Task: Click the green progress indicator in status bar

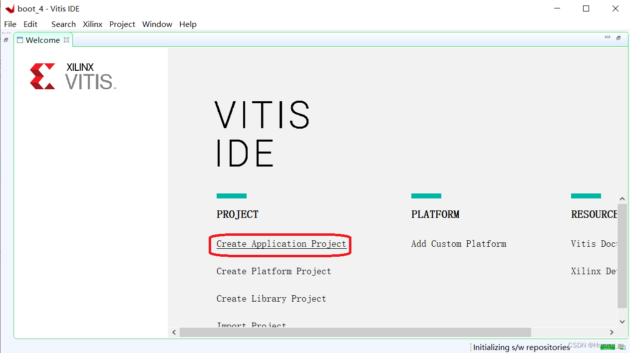Action: click(608, 347)
